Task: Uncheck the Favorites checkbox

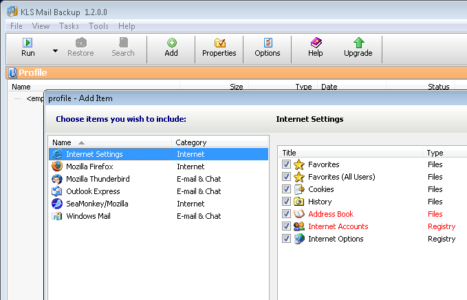Action: point(286,164)
